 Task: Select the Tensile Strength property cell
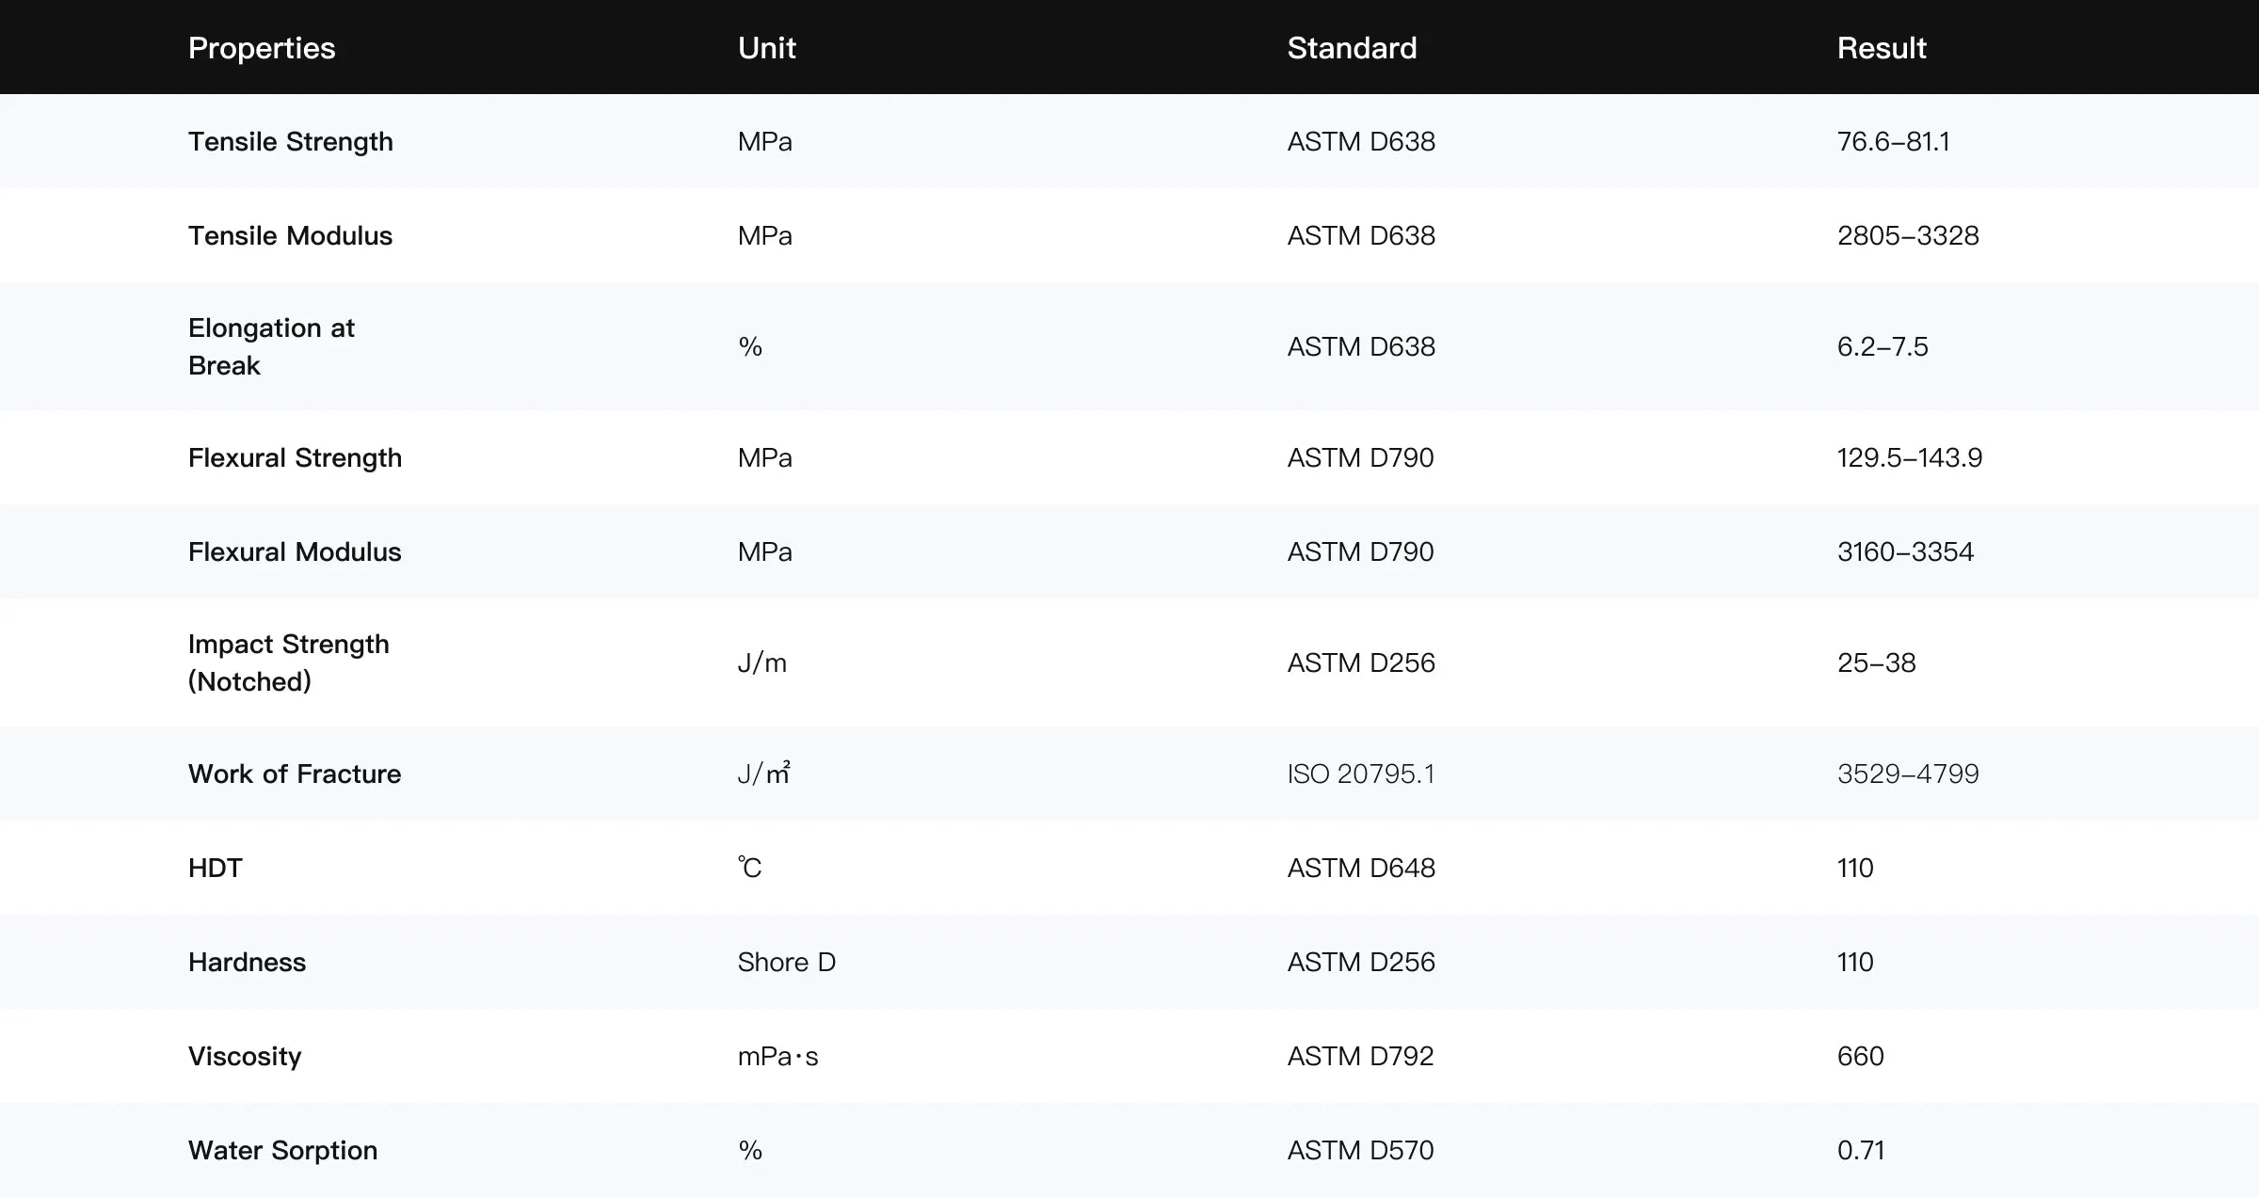[291, 141]
